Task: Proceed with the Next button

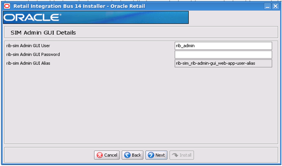Action: 156,155
